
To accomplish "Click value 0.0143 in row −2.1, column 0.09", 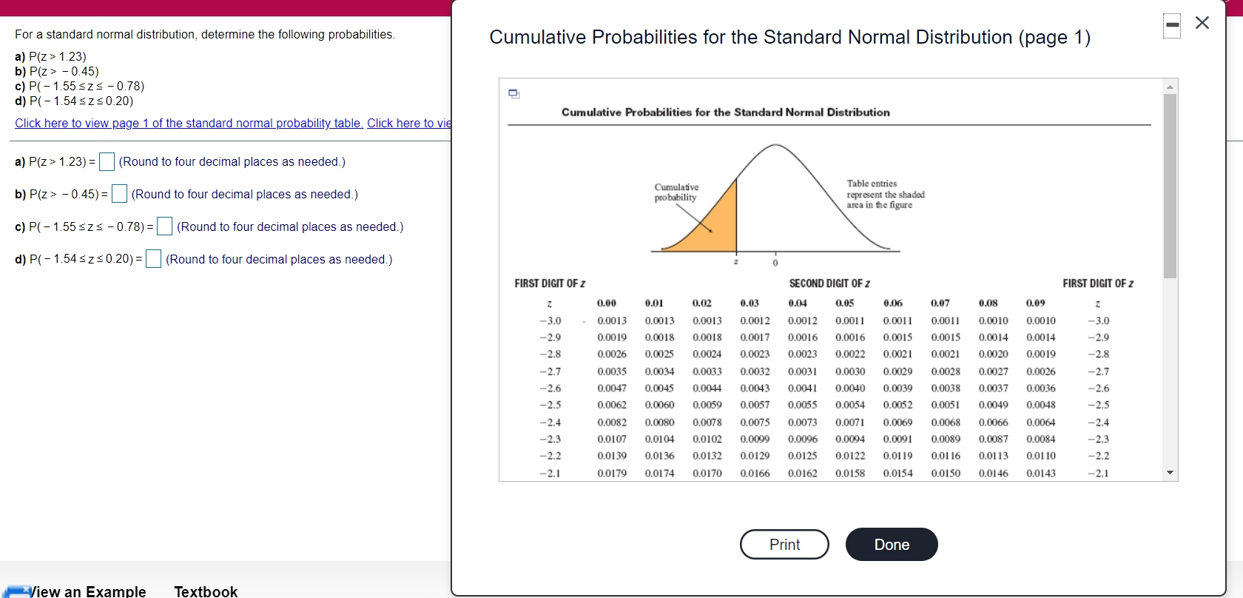I will coord(1041,474).
